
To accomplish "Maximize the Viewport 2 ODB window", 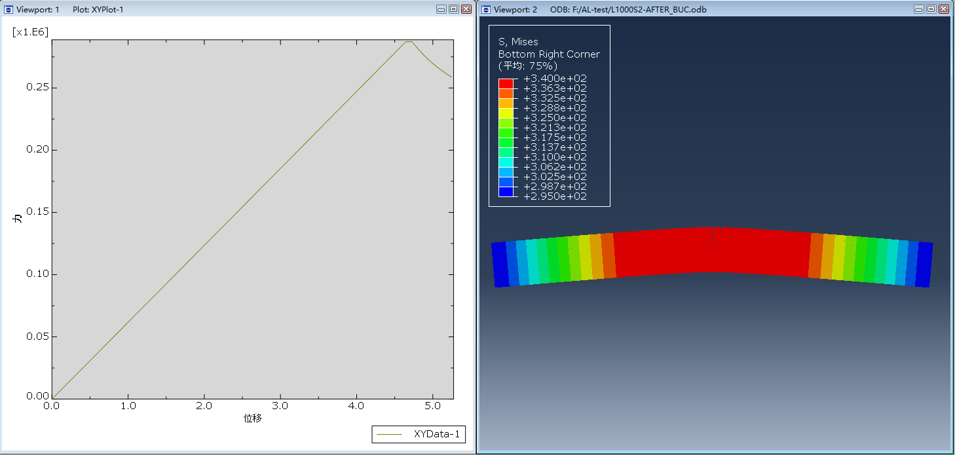I will point(931,9).
